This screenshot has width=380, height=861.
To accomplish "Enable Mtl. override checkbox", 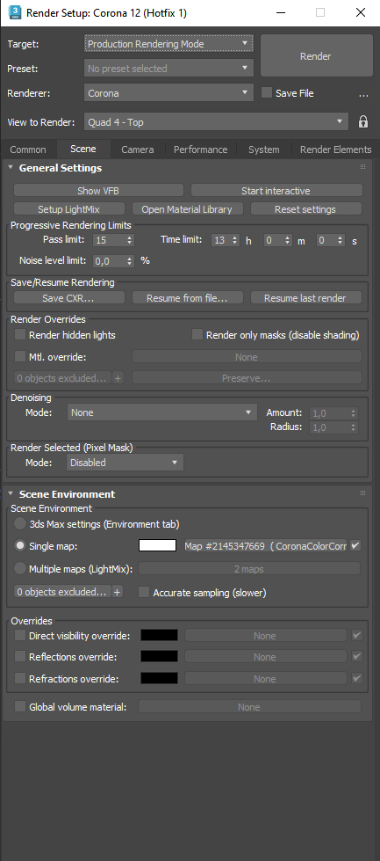I will click(20, 357).
